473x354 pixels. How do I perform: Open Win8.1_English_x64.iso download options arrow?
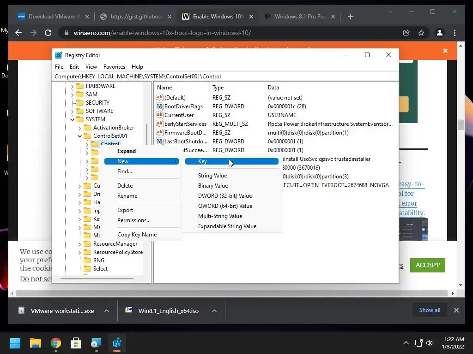pyautogui.click(x=214, y=311)
